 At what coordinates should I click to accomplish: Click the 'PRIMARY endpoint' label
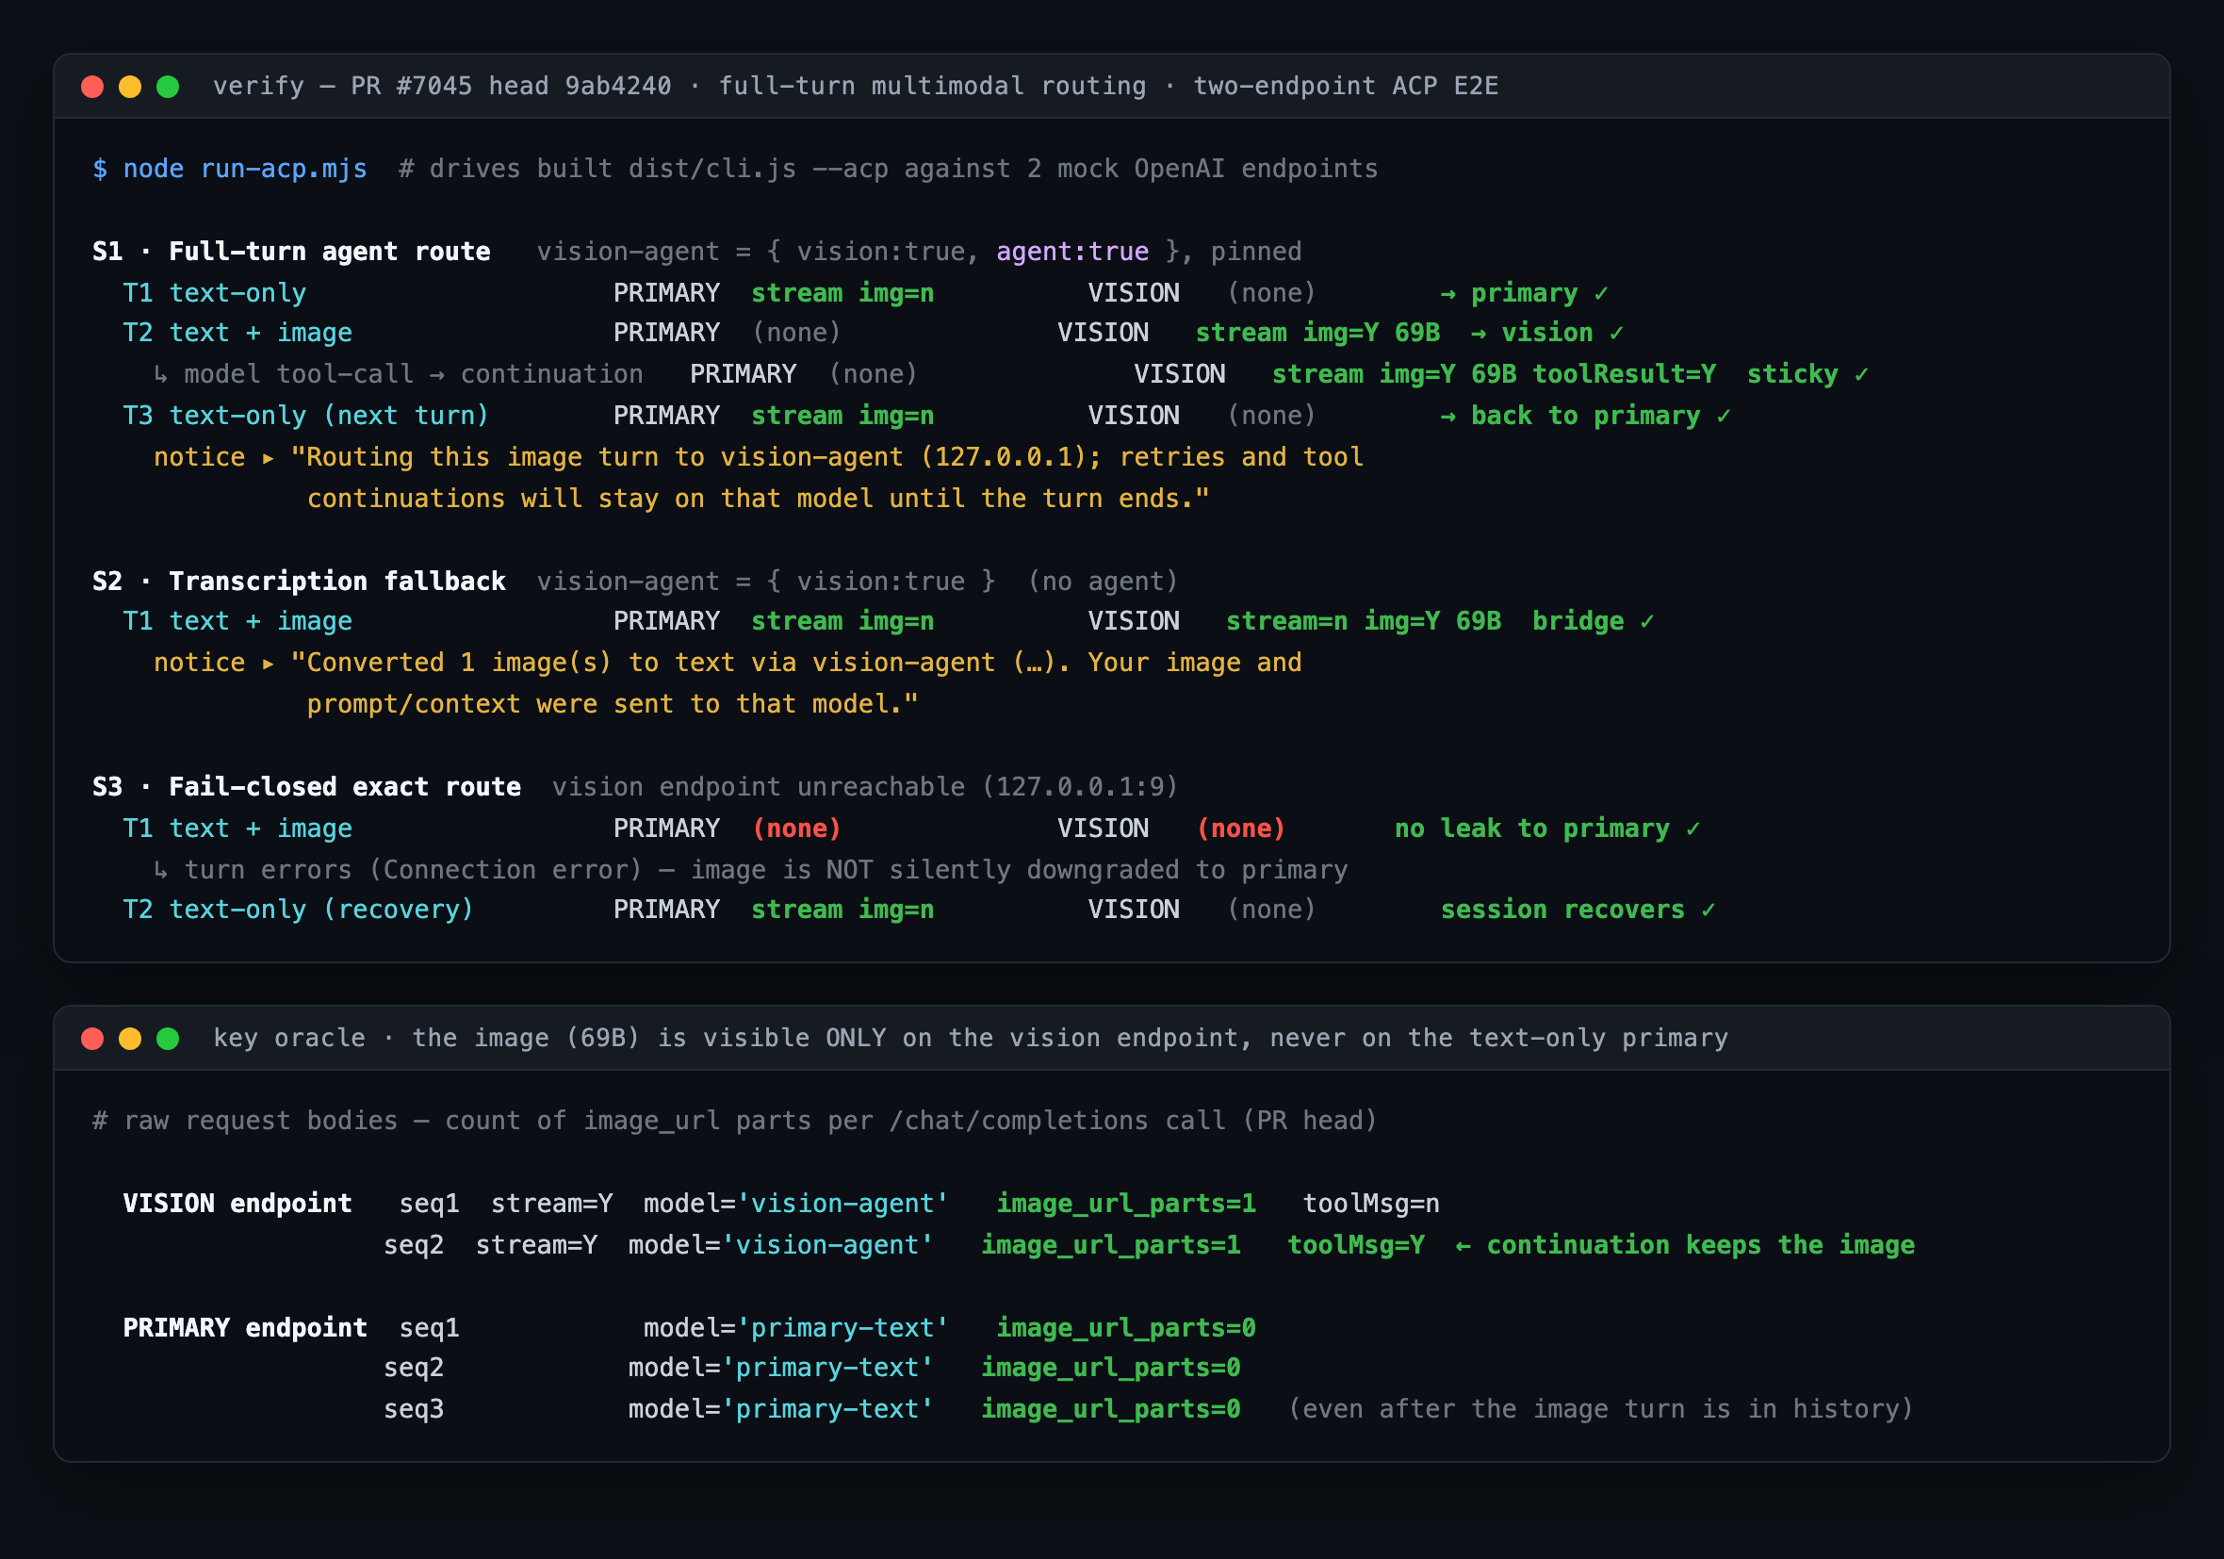pyautogui.click(x=245, y=1327)
